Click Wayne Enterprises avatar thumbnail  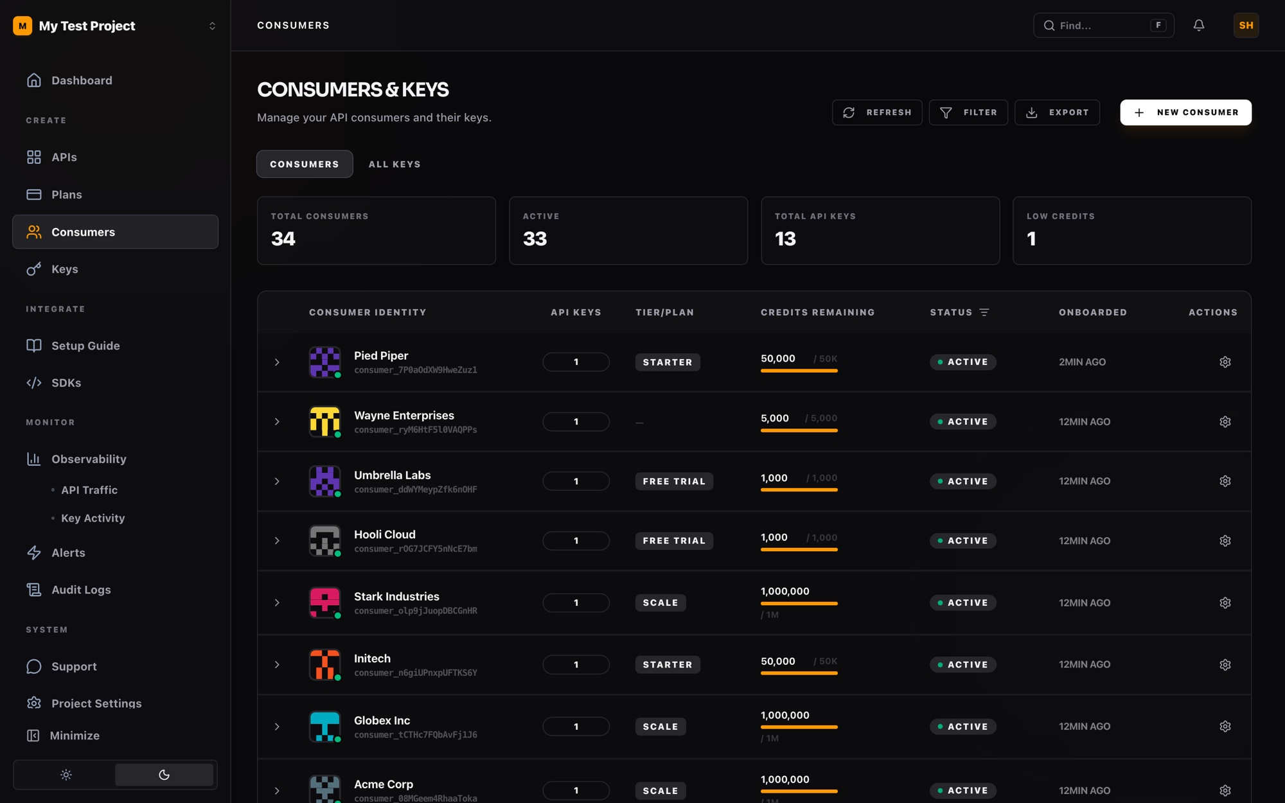point(324,422)
